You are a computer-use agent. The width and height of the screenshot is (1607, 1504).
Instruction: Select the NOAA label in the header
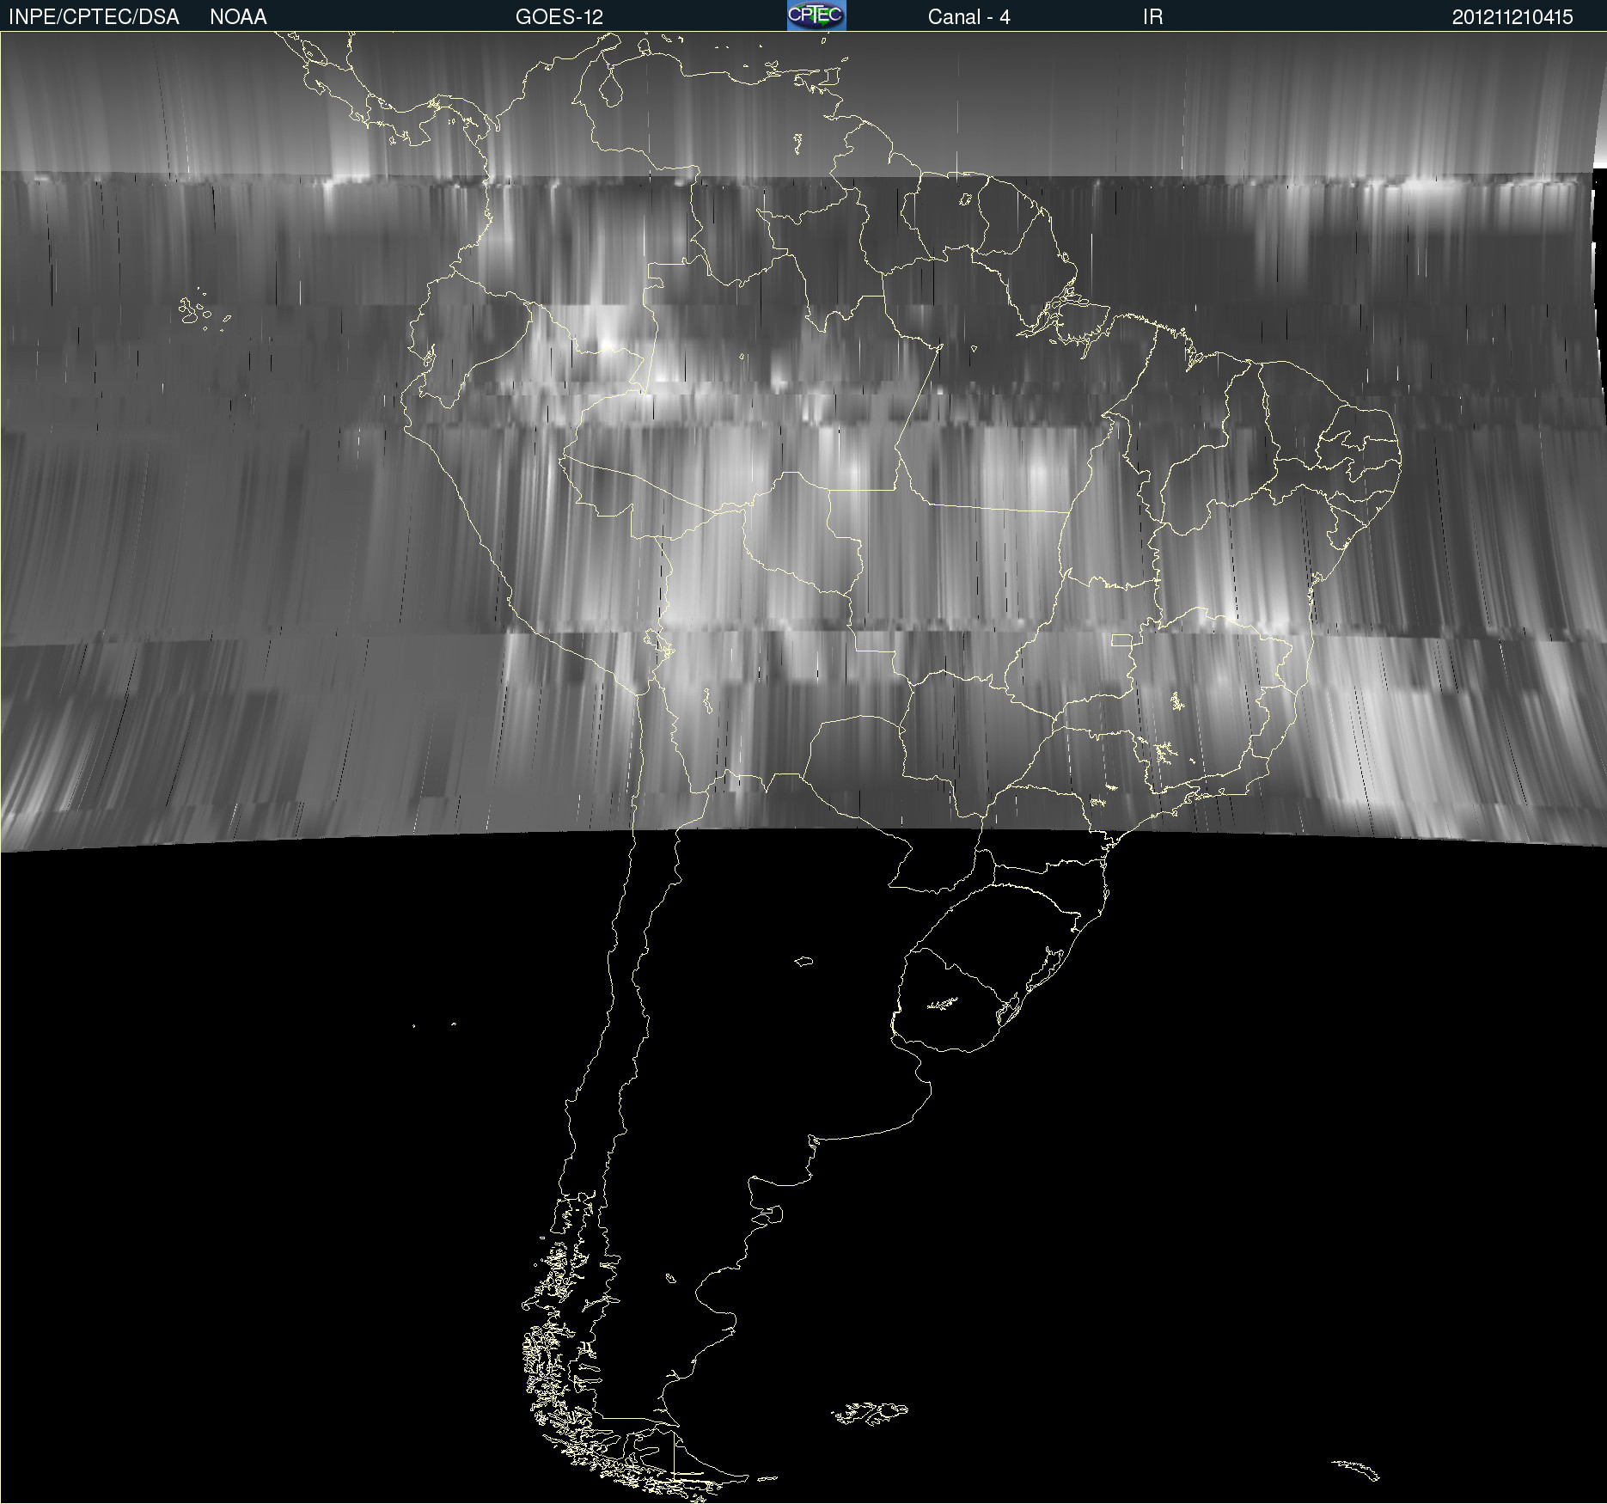pos(238,17)
